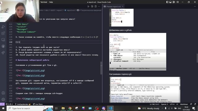The image size is (198, 111).
Task: Click the GNU Emacs welcome screenshot in preview
Action: click(145, 90)
